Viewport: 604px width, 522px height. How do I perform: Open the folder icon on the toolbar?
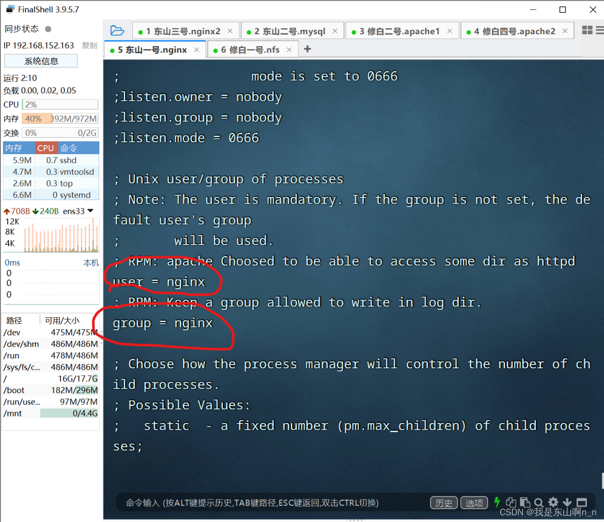pyautogui.click(x=117, y=30)
